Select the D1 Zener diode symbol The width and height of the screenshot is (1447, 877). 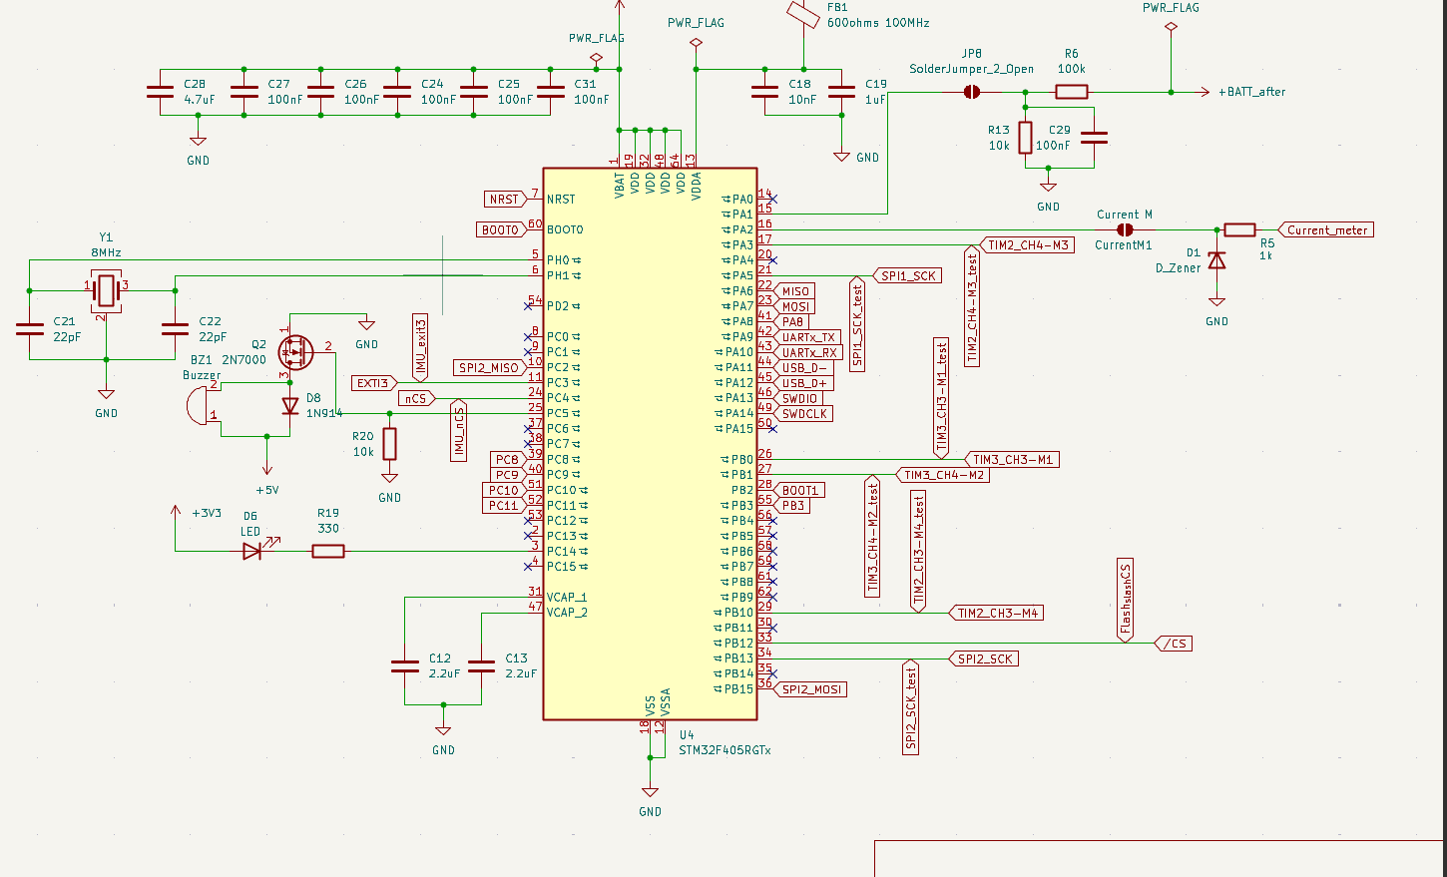1216,260
